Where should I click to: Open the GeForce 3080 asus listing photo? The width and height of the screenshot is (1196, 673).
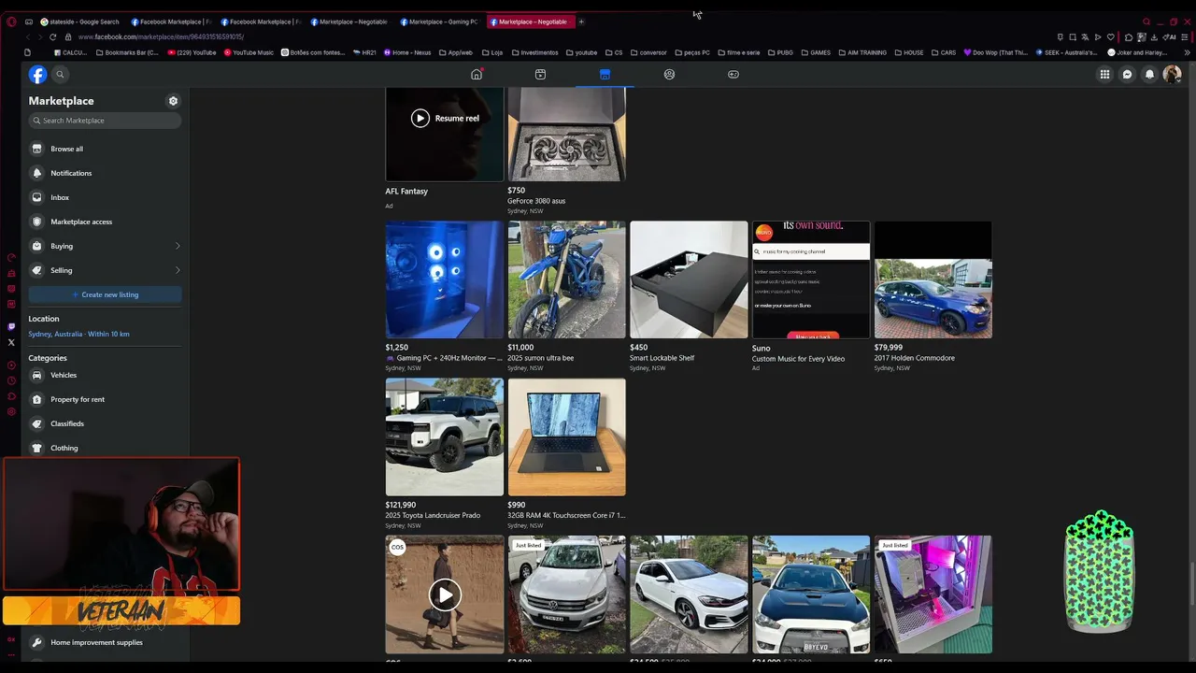566,134
